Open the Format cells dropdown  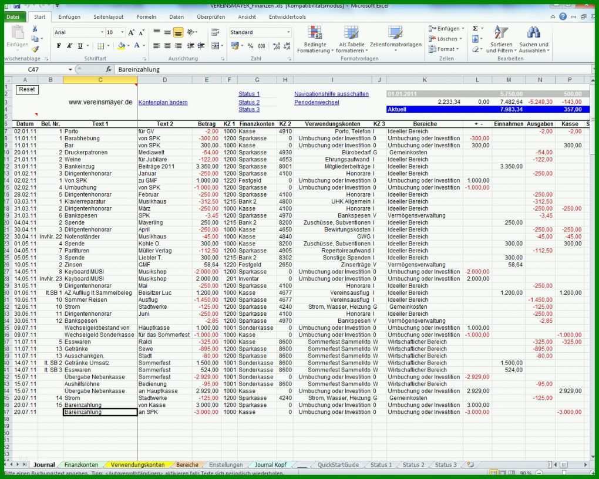(x=443, y=49)
